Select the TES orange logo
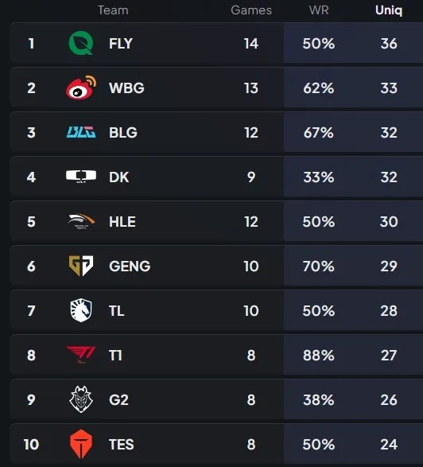This screenshot has height=467, width=423. point(81,444)
